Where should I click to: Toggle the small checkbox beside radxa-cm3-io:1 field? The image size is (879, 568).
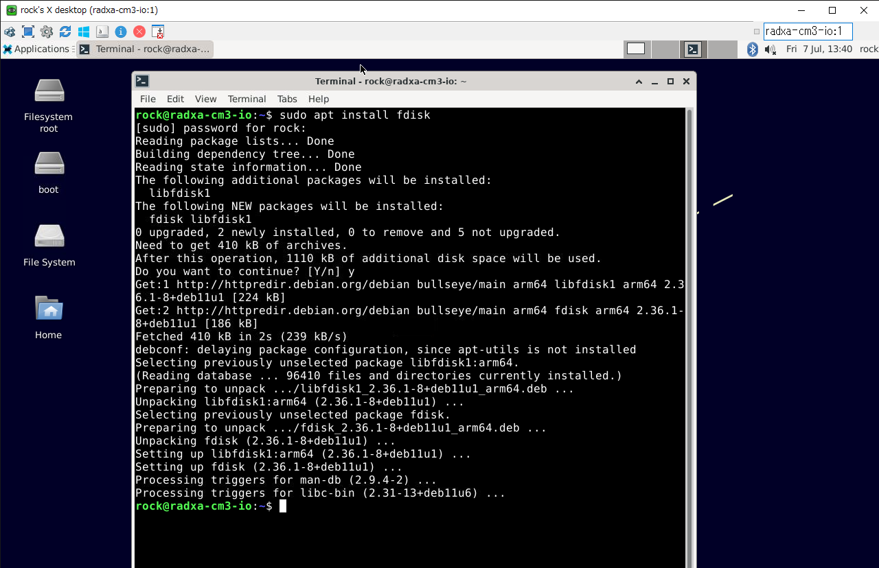757,32
